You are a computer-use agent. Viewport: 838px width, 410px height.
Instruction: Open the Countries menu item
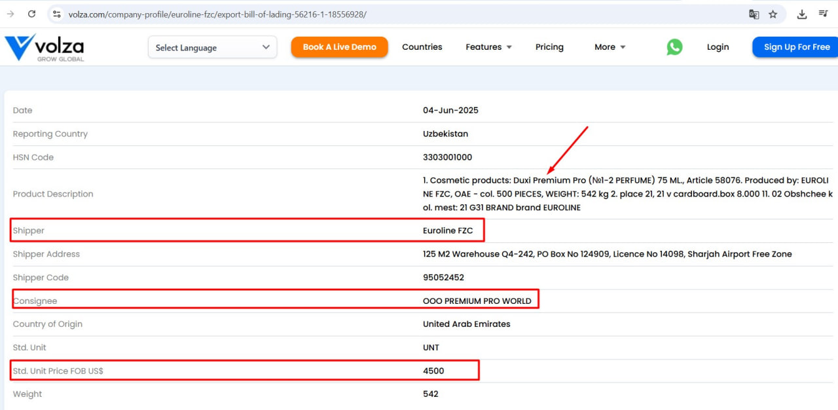click(x=422, y=47)
